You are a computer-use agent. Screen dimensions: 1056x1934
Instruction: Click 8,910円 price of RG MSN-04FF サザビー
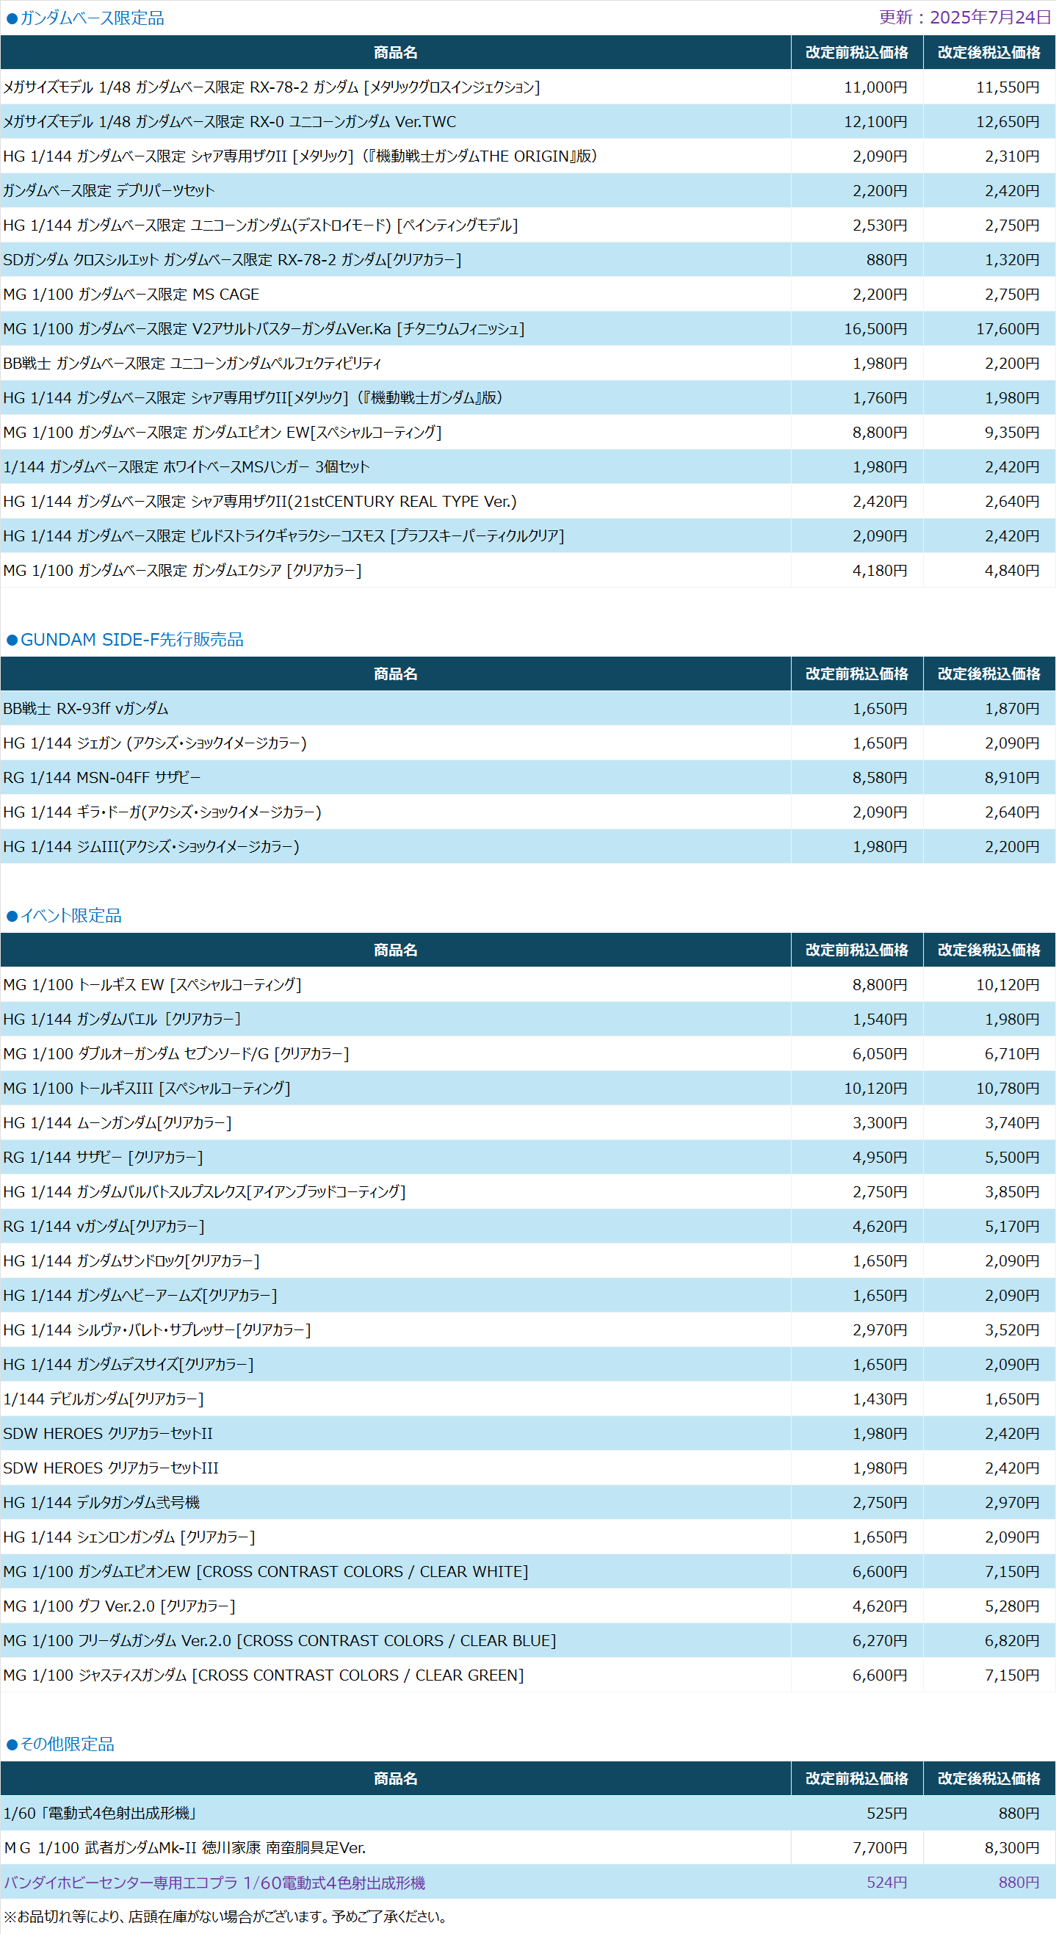[x=1012, y=778]
